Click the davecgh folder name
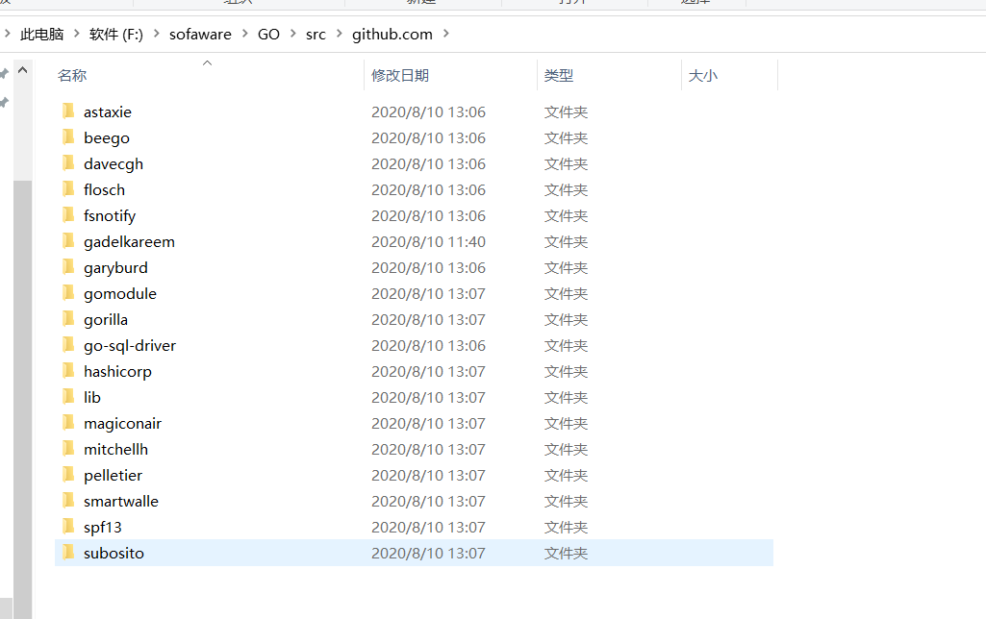This screenshot has height=619, width=986. coord(114,164)
